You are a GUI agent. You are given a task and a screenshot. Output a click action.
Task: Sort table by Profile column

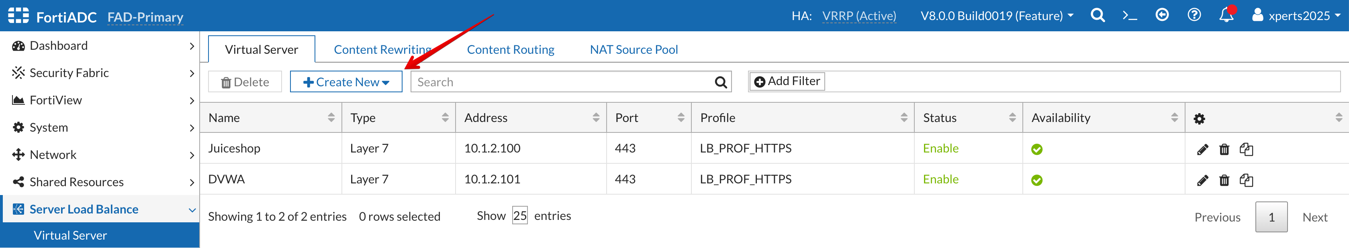click(x=803, y=117)
